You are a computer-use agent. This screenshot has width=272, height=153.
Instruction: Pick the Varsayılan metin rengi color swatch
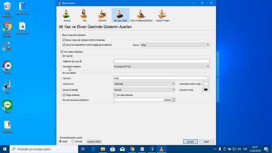(206, 84)
